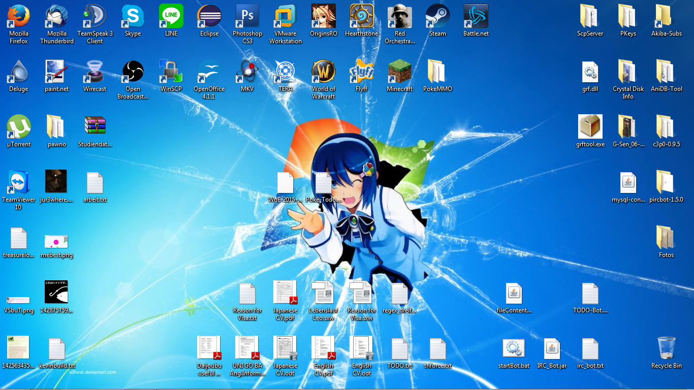Viewport: 694px width, 390px height.
Task: Select the TeamSpeak 3 Client icon
Action: 95,17
